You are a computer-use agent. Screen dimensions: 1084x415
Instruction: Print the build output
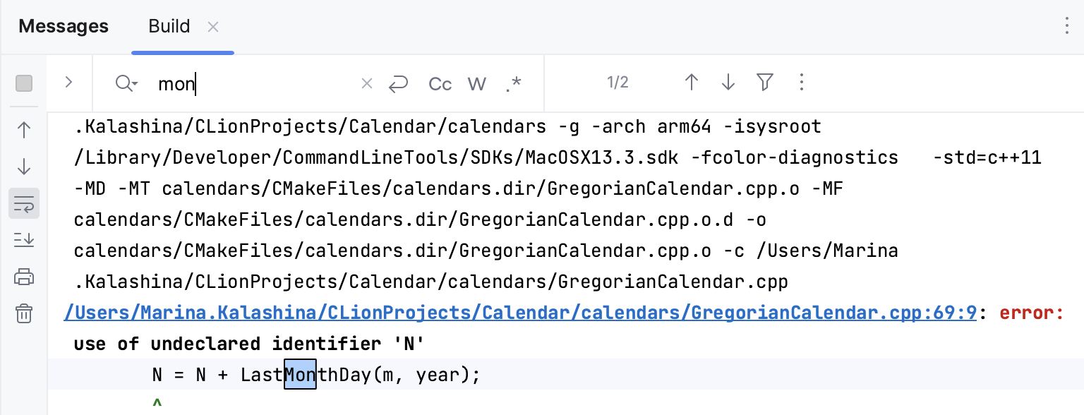pos(23,277)
